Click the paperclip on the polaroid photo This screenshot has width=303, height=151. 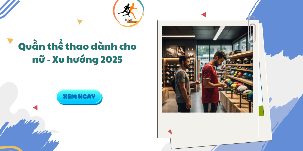click(x=252, y=29)
